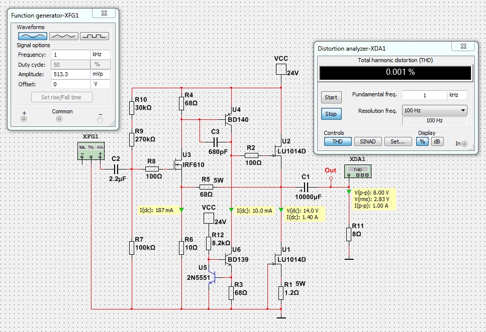
Task: Select the sine waveform button
Action: [33, 36]
